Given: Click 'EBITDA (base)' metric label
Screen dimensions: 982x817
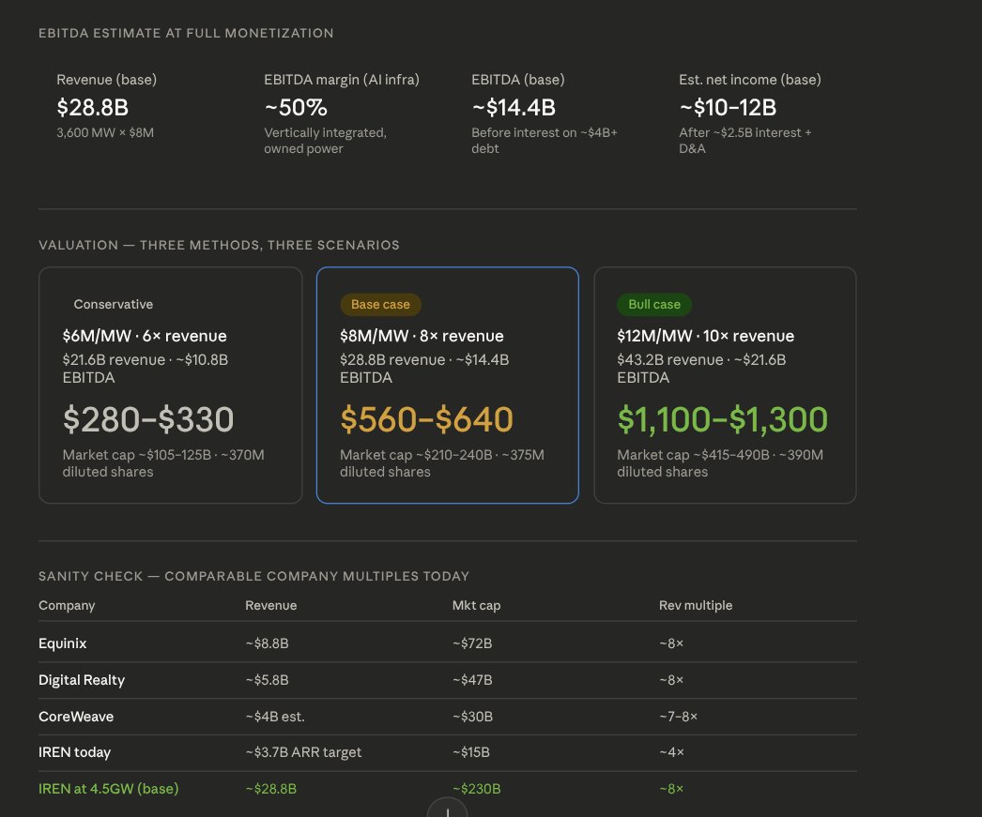Looking at the screenshot, I should 518,80.
